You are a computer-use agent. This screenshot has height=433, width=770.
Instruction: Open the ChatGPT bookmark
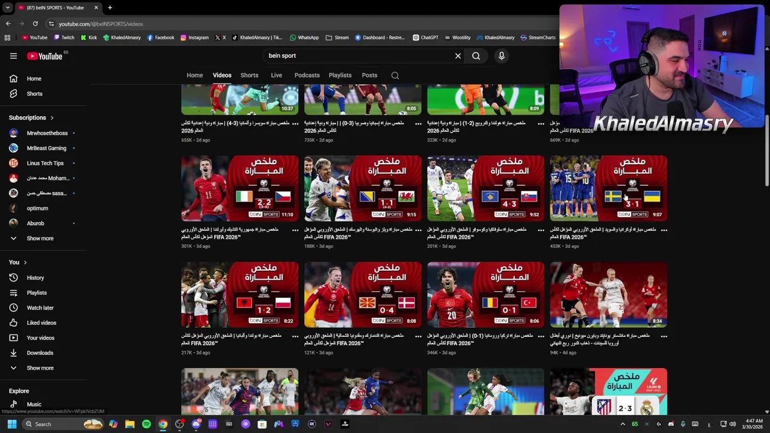[425, 37]
